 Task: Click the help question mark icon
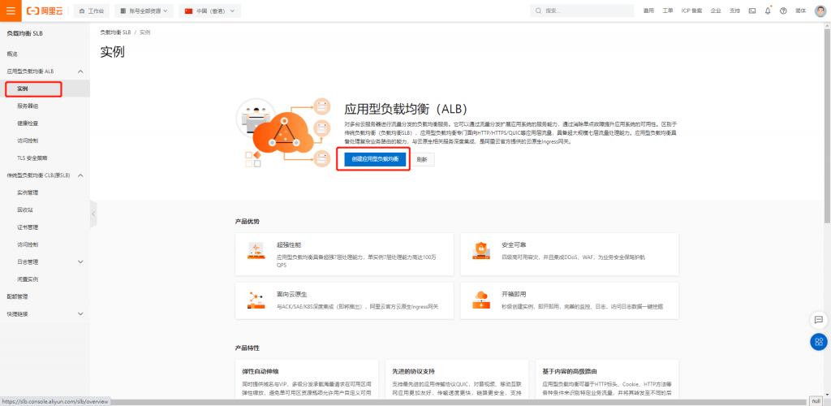pos(783,11)
